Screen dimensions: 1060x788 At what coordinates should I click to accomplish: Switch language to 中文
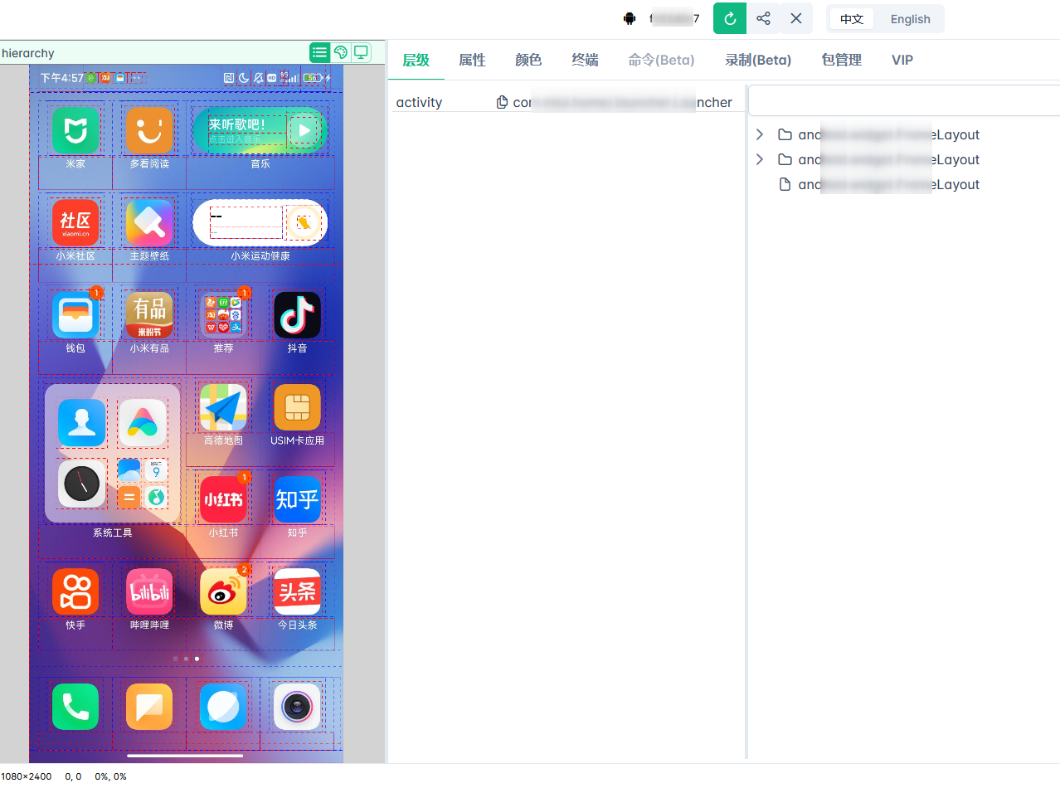pos(852,19)
